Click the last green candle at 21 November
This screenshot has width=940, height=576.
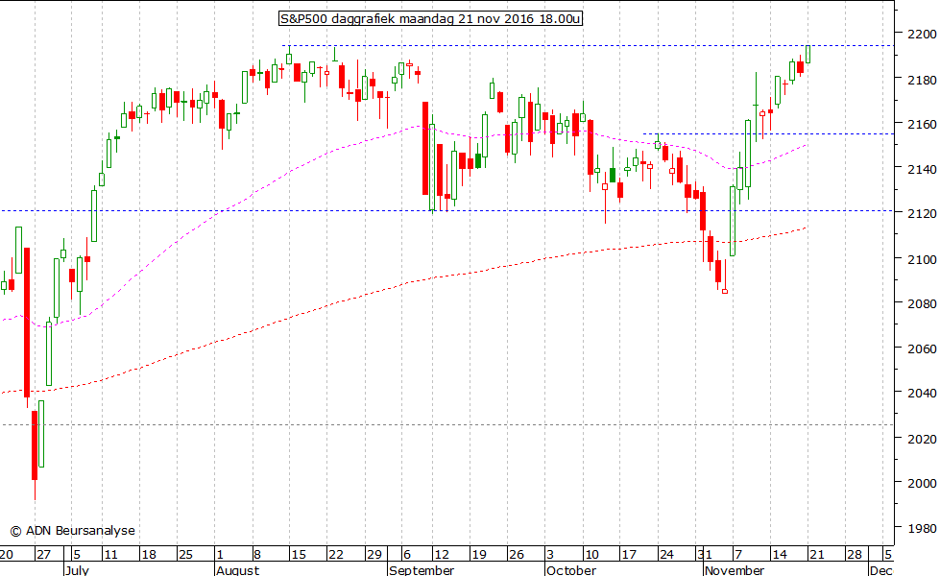click(808, 54)
